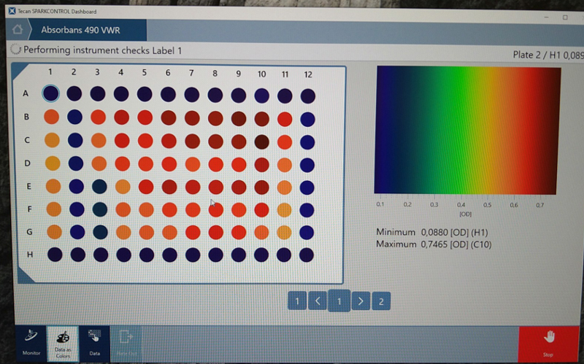This screenshot has width=584, height=364.
Task: Select well A1 on the plate
Action: pos(50,93)
